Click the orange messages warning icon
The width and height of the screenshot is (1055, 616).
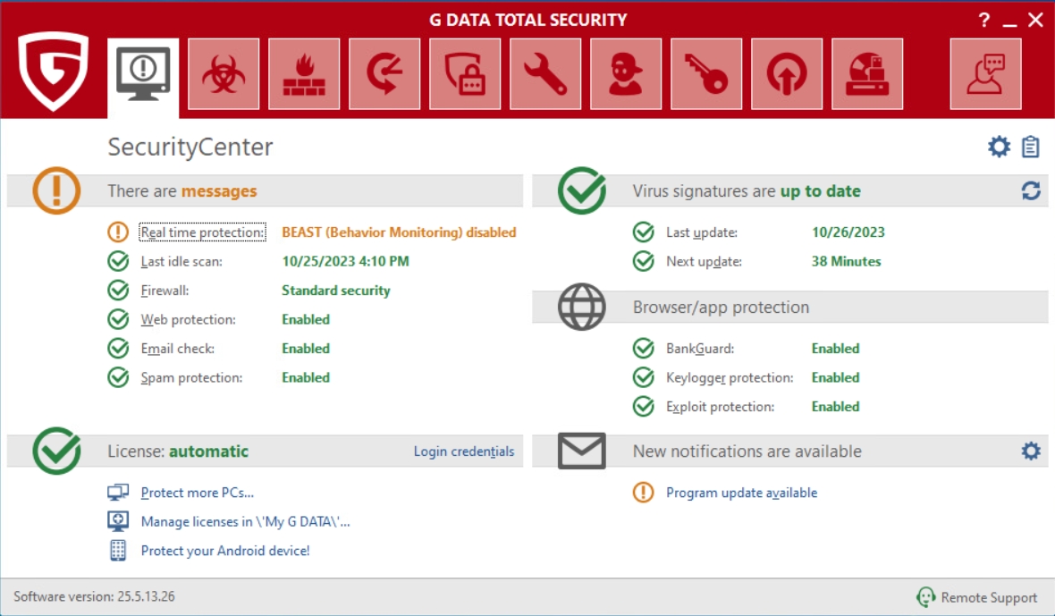[56, 190]
